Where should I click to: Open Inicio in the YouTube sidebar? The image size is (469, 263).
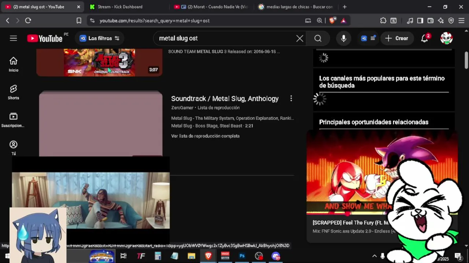[x=14, y=65]
